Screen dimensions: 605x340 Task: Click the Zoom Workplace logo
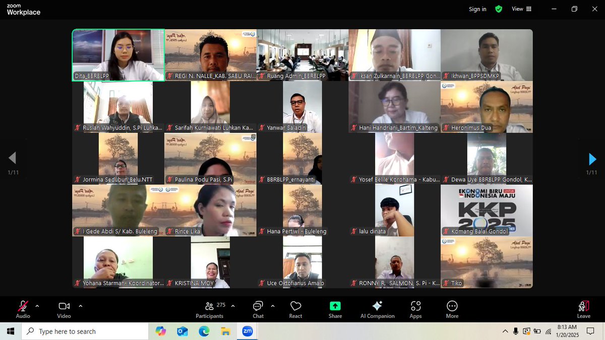(23, 10)
